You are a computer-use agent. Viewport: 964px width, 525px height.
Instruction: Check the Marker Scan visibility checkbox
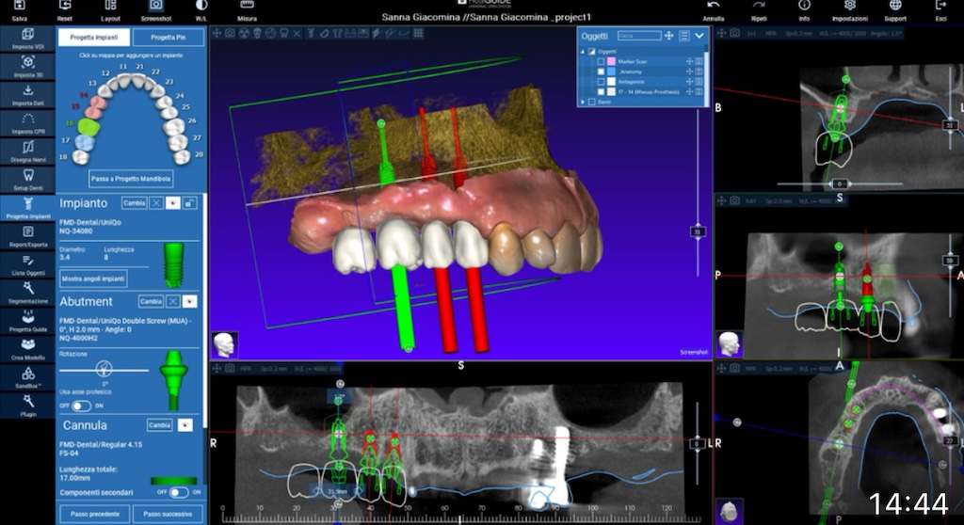click(x=601, y=61)
